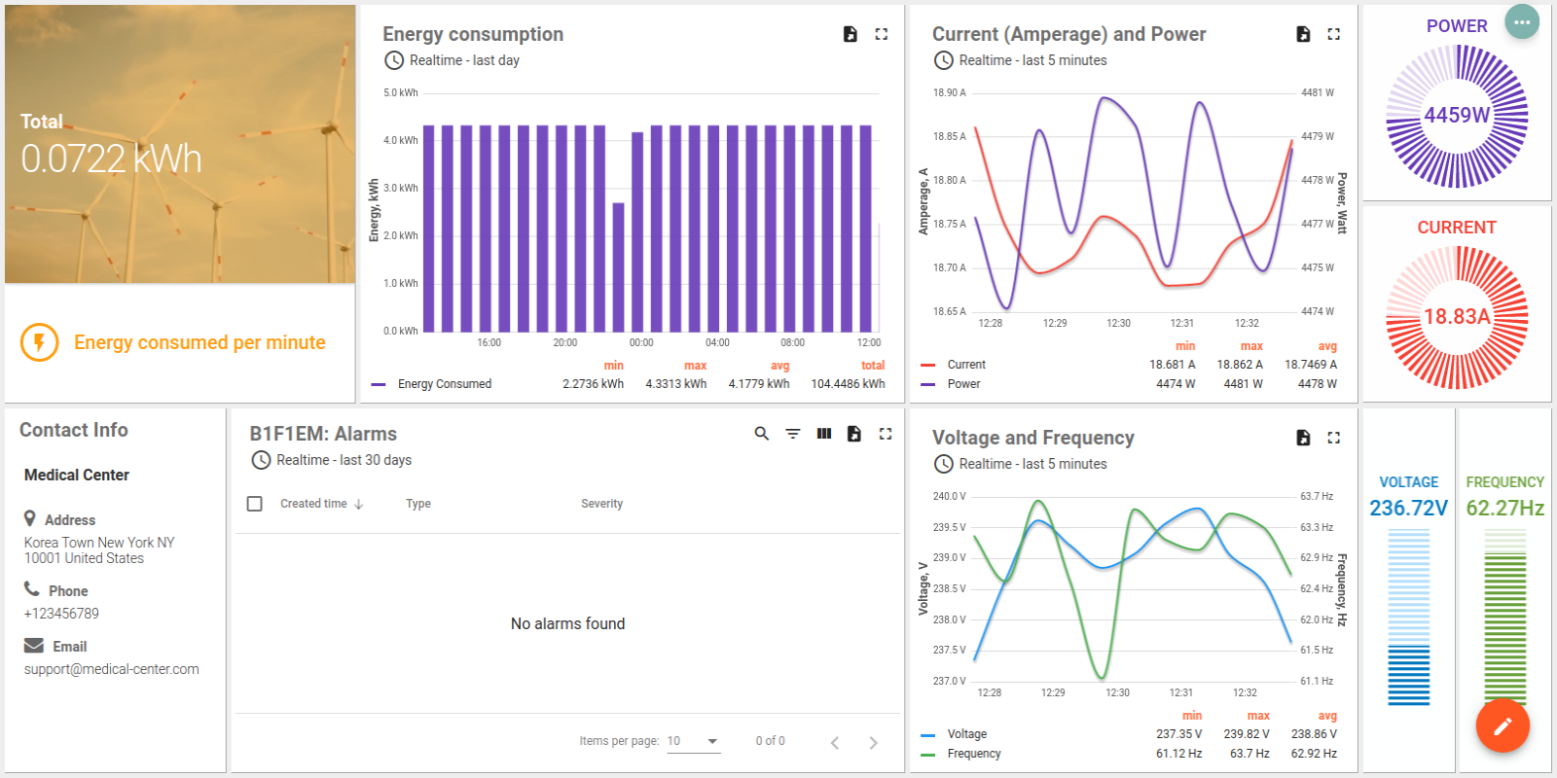Go to next alarms page

pyautogui.click(x=873, y=743)
